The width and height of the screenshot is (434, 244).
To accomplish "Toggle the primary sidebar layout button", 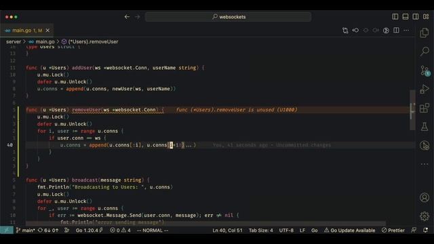I will click(x=395, y=16).
